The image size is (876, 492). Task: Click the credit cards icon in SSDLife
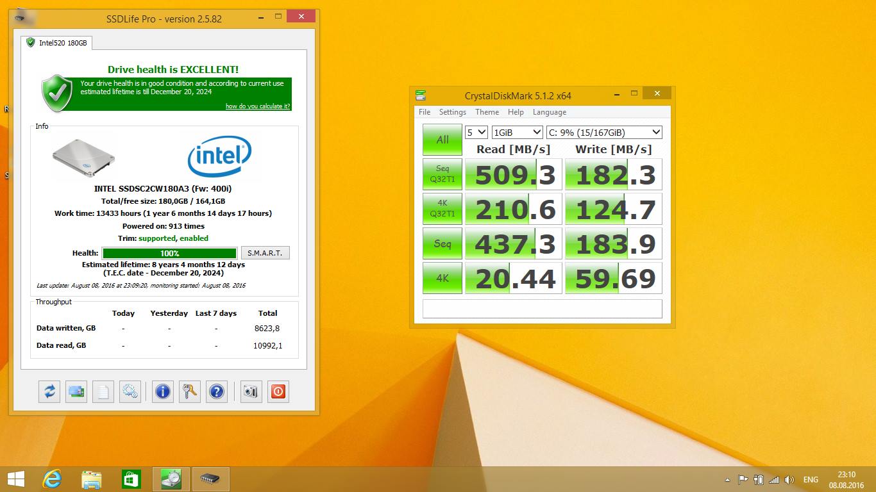pyautogui.click(x=76, y=391)
